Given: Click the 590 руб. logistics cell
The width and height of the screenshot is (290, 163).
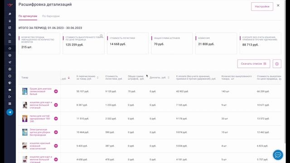Looking at the screenshot, I should click(x=110, y=132).
